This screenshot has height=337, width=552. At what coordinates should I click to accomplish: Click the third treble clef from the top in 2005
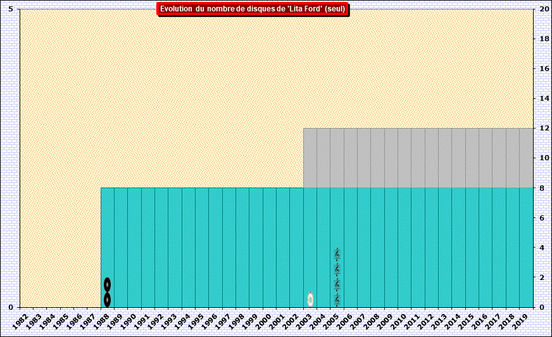(x=337, y=284)
